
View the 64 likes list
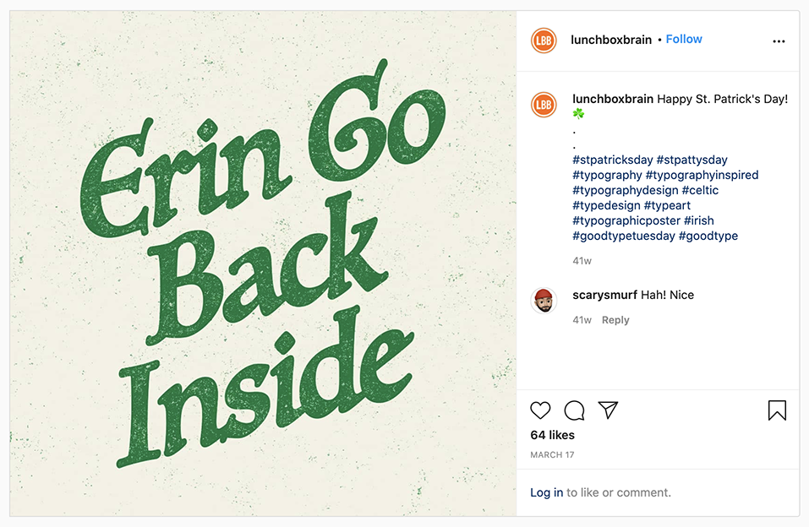(x=550, y=435)
